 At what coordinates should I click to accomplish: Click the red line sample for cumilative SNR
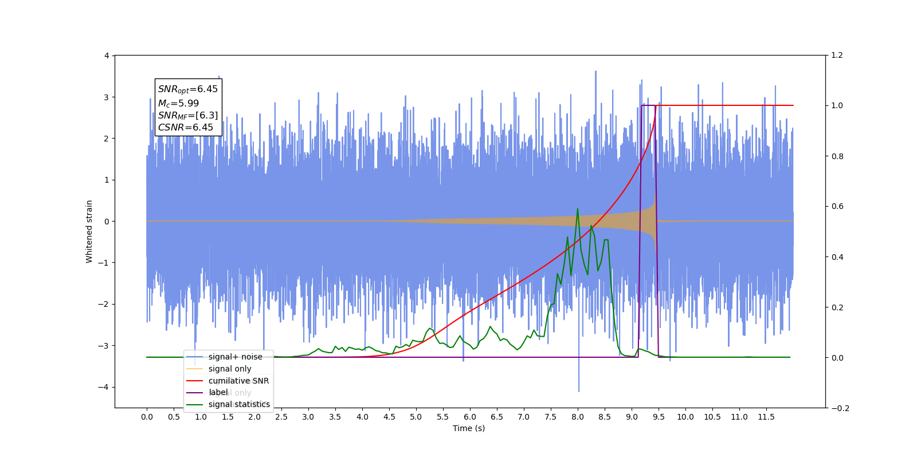click(195, 381)
